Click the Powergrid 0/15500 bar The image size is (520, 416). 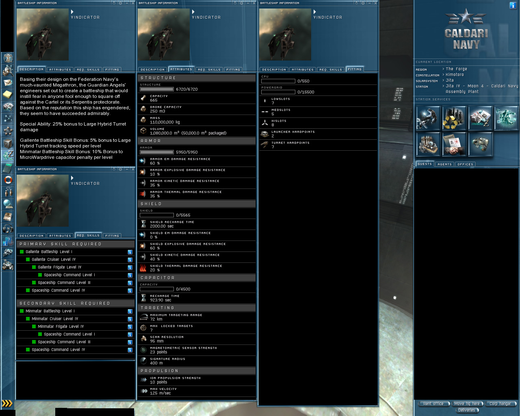click(x=278, y=92)
